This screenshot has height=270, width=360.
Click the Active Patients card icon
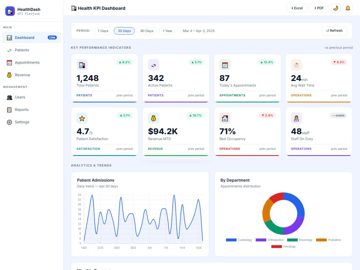tap(153, 65)
